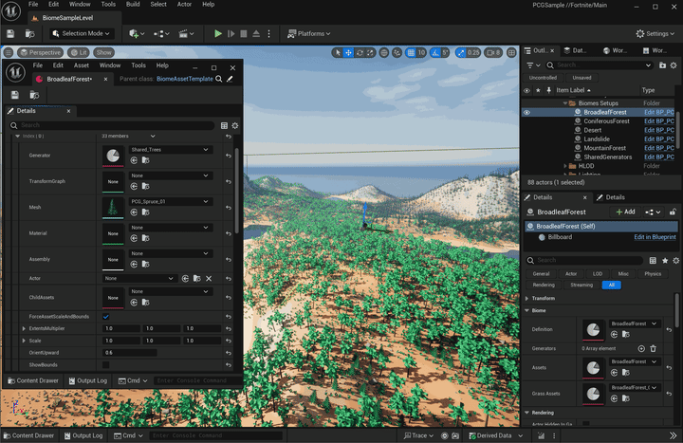Open the Shared_Trees Generator dropdown

pyautogui.click(x=171, y=150)
